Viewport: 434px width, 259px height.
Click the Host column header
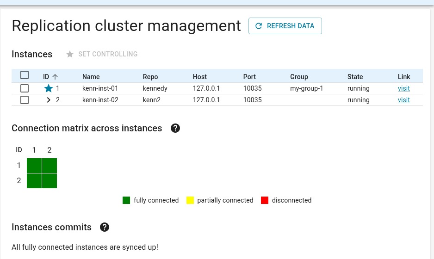pyautogui.click(x=200, y=77)
